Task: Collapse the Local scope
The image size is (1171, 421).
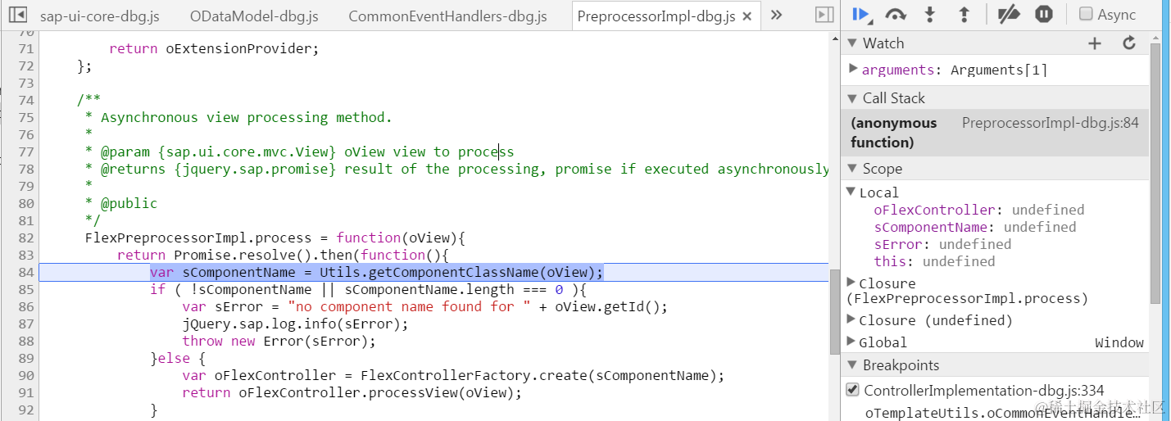Action: (851, 192)
